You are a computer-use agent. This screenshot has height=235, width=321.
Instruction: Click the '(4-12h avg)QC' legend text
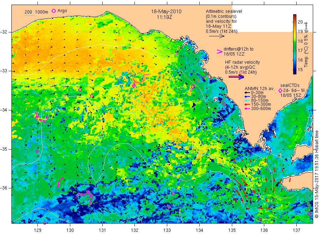240,67
